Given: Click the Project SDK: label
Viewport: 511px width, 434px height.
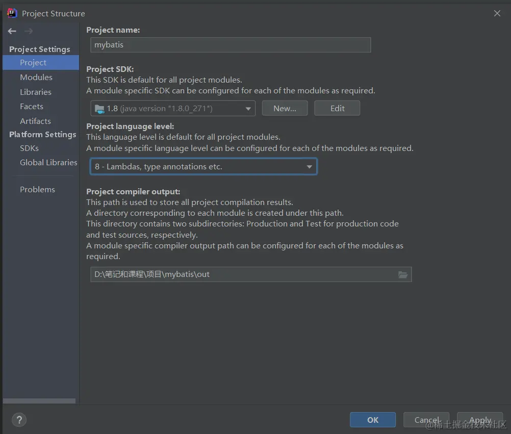Looking at the screenshot, I should click(x=110, y=69).
